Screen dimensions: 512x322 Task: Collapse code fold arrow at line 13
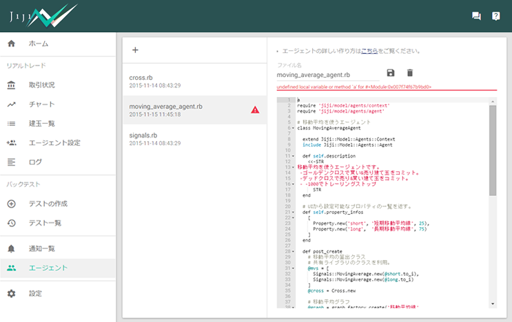pos(293,167)
